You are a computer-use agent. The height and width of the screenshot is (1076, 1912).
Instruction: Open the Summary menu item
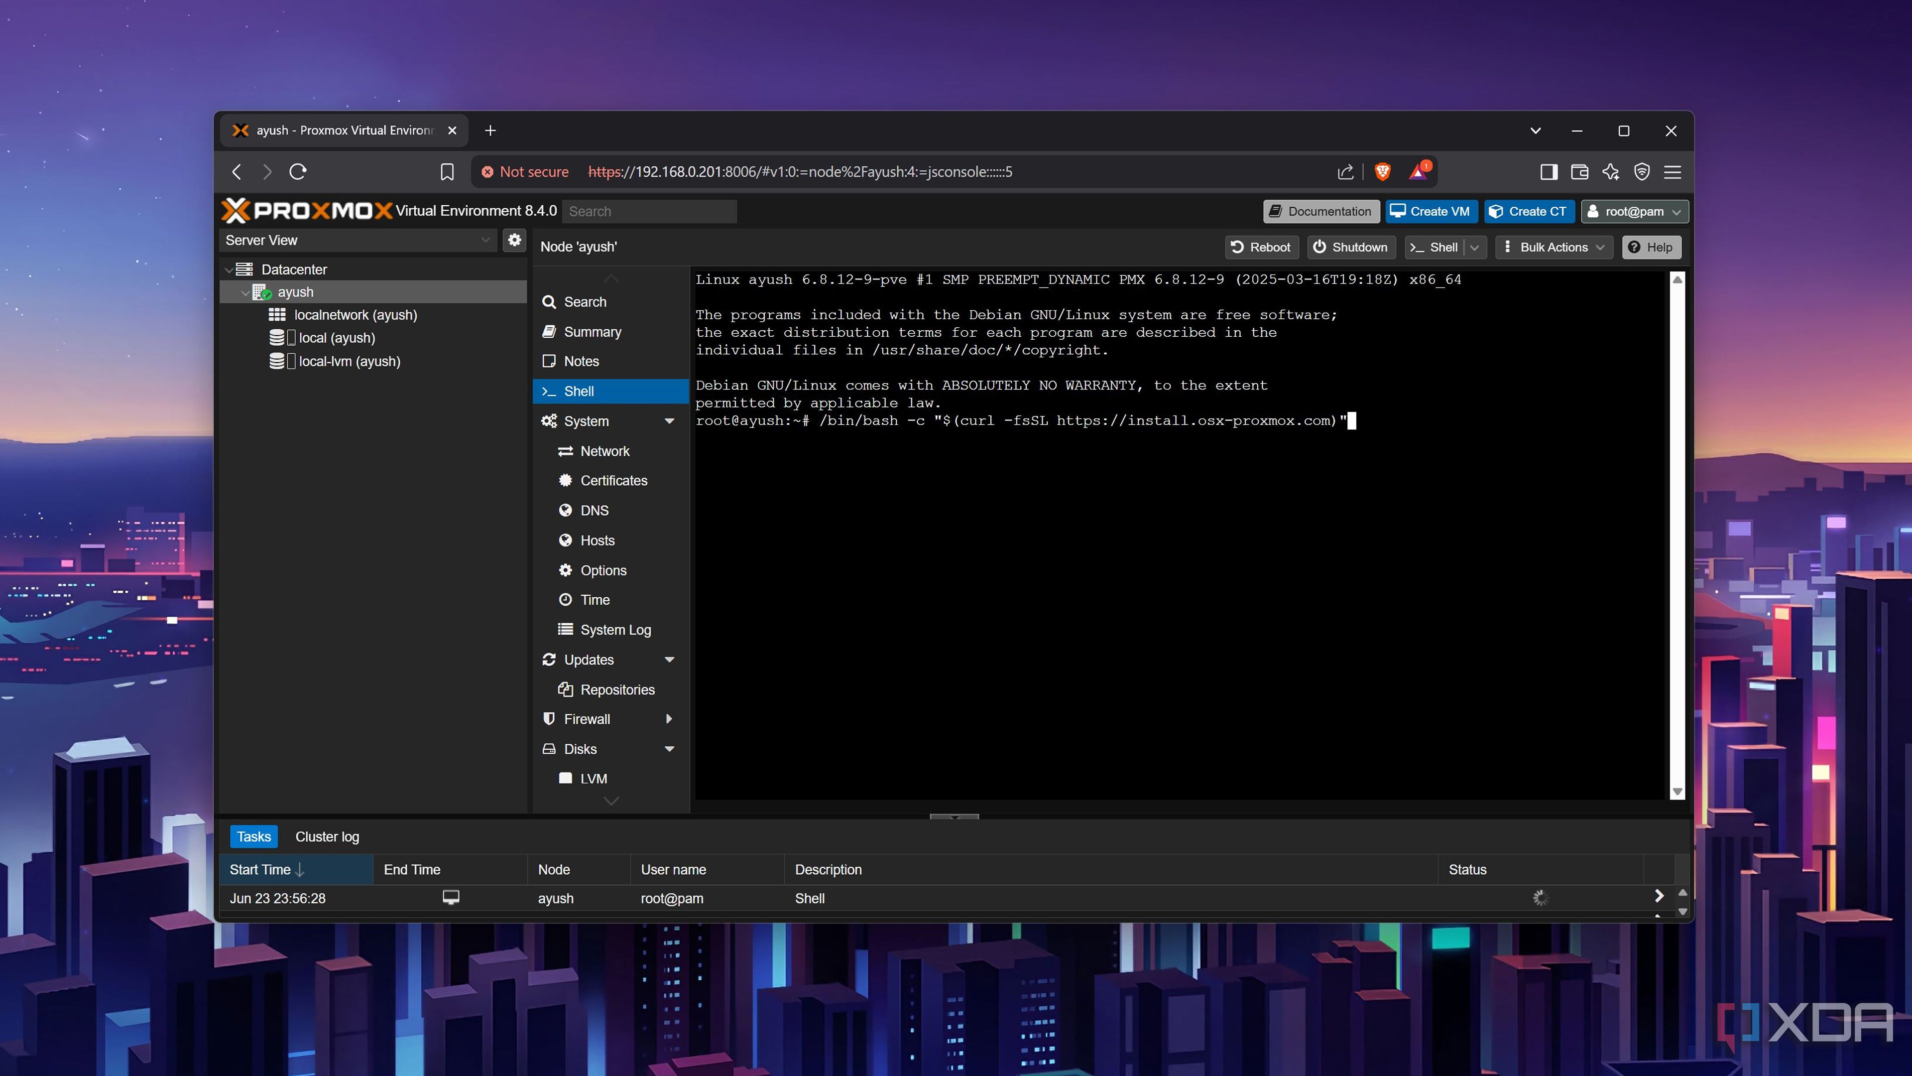pos(611,332)
